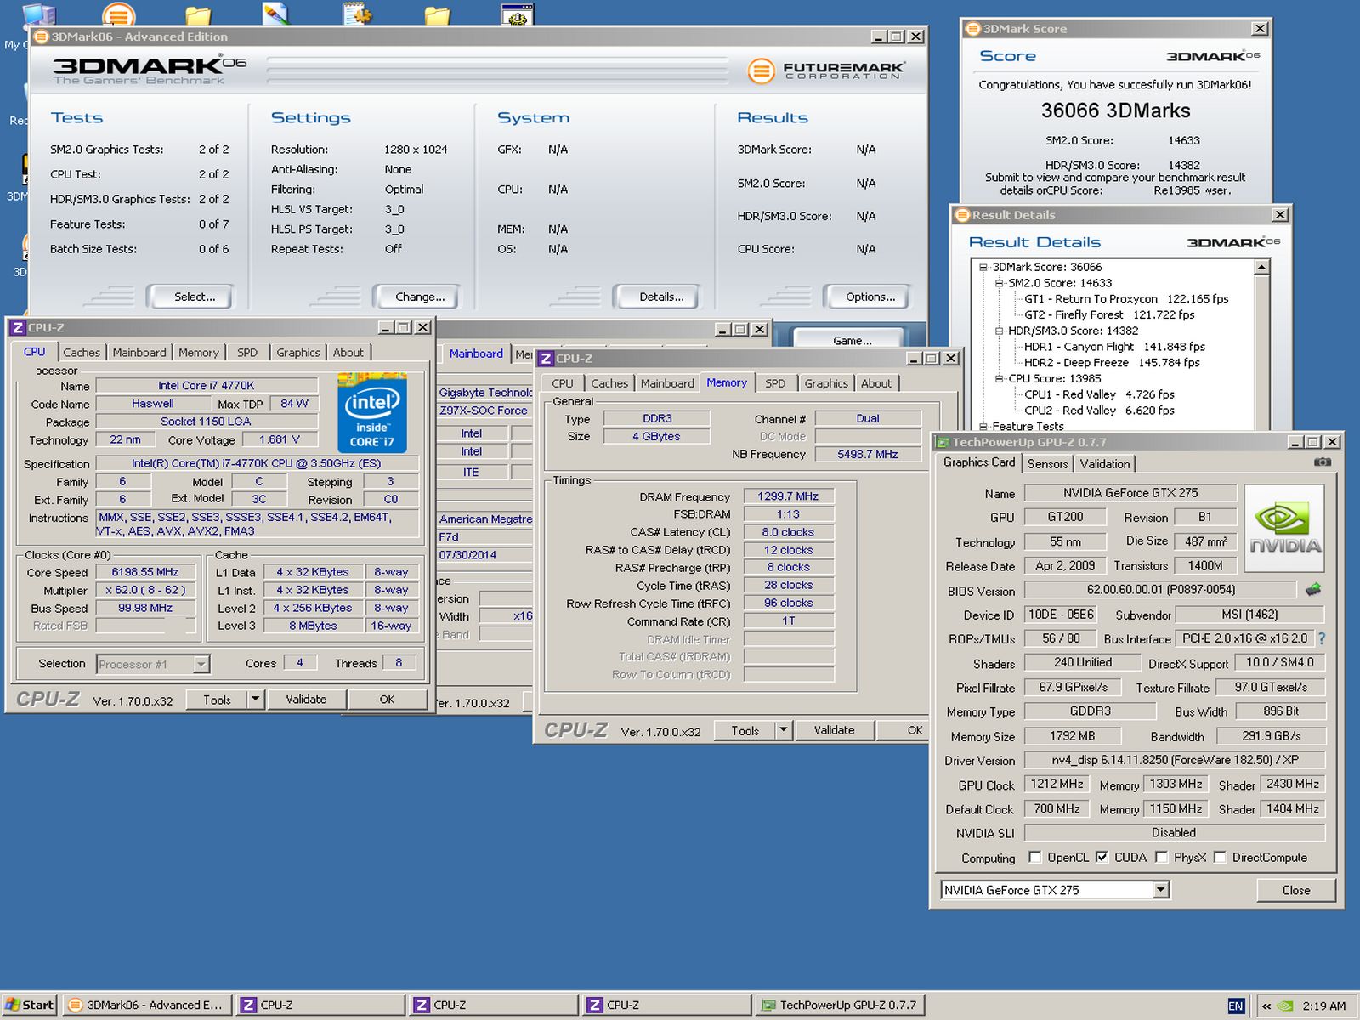
Task: Toggle the CUDA checkbox
Action: click(x=1102, y=857)
